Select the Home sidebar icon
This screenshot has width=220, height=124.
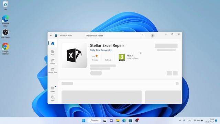coord(53,43)
